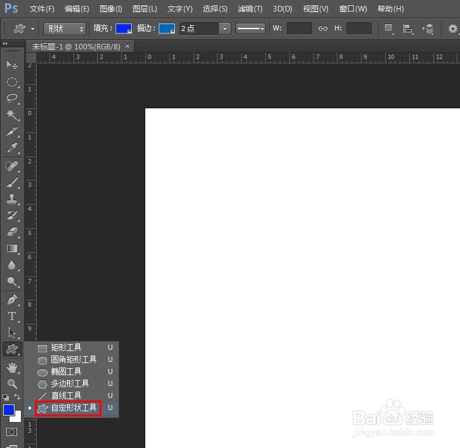Expand the toolbox panel double arrows
Viewport: 460px width, 448px height.
point(5,43)
